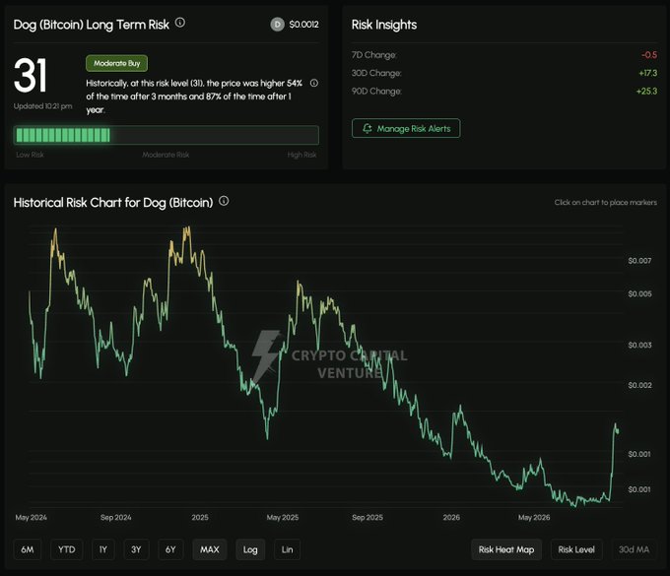Enable Risk Level view
The width and height of the screenshot is (670, 576).
[x=576, y=549]
